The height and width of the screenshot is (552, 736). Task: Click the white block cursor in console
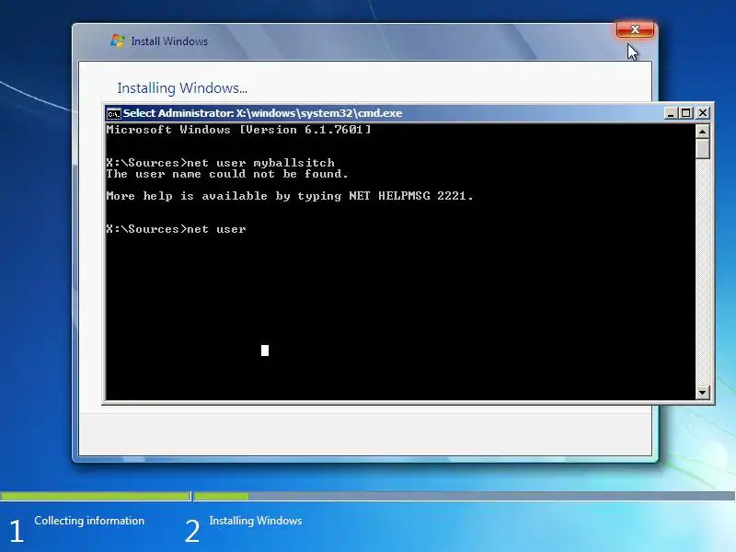click(265, 351)
